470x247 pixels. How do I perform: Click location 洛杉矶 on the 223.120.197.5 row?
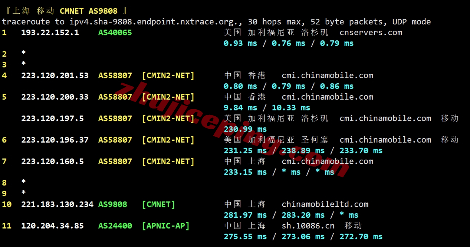(315, 119)
